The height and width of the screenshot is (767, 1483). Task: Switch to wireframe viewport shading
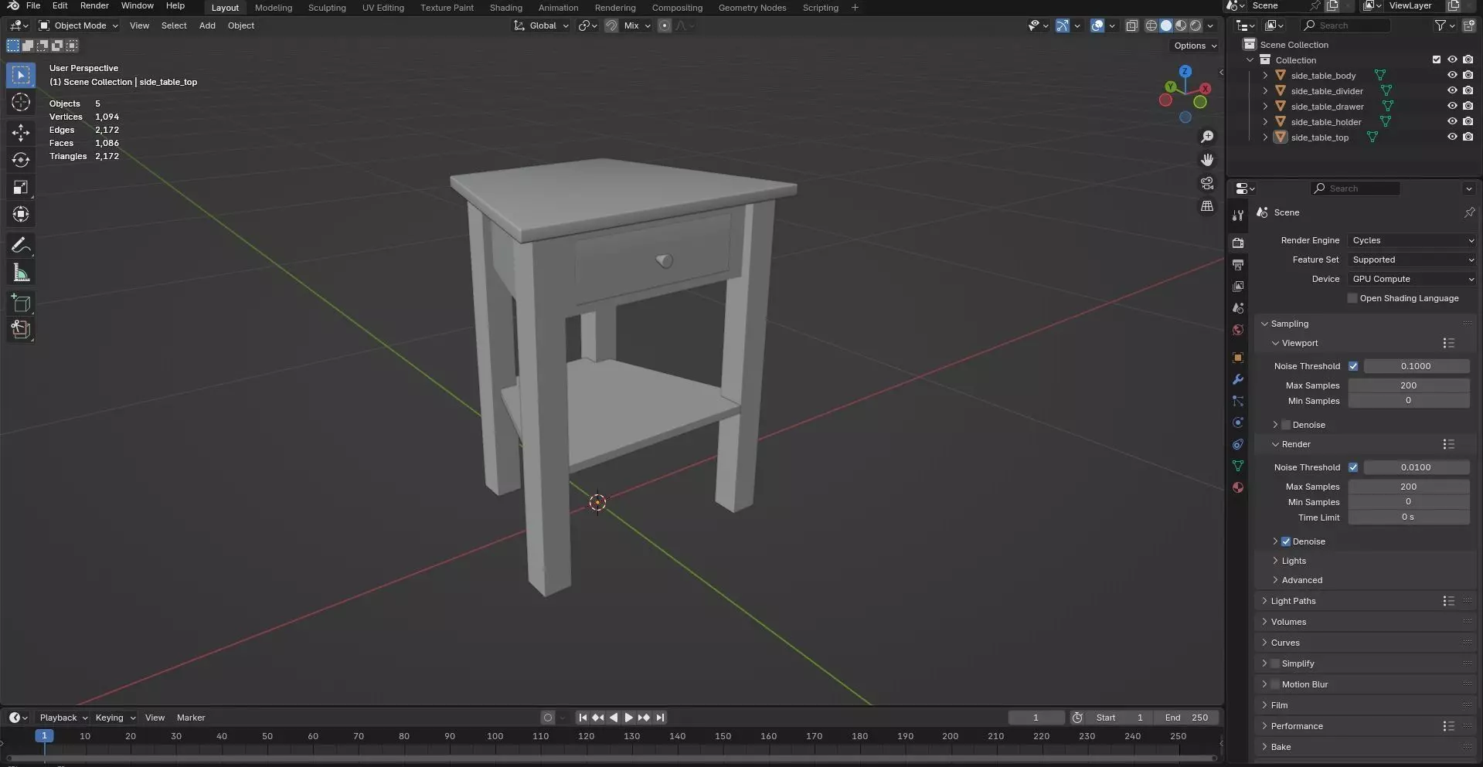[x=1151, y=25]
